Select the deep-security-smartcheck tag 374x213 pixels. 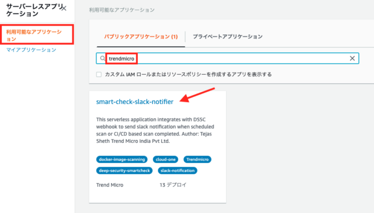(x=124, y=170)
